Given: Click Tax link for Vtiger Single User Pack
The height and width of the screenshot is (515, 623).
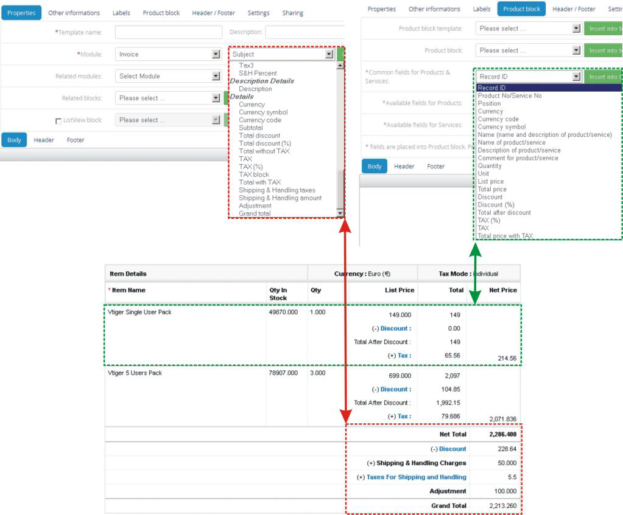Looking at the screenshot, I should point(404,356).
